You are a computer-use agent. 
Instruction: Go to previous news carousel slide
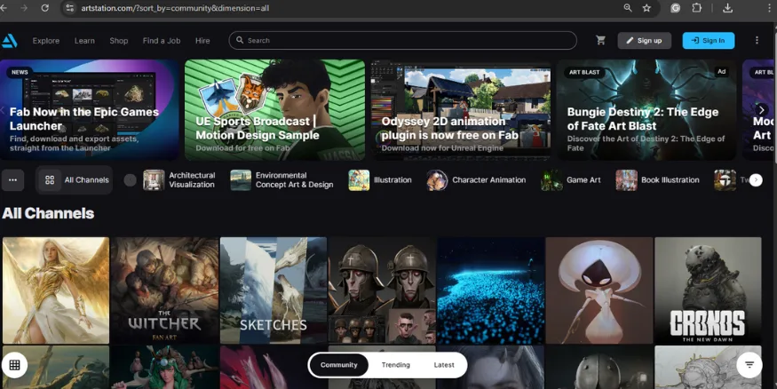(x=3, y=110)
